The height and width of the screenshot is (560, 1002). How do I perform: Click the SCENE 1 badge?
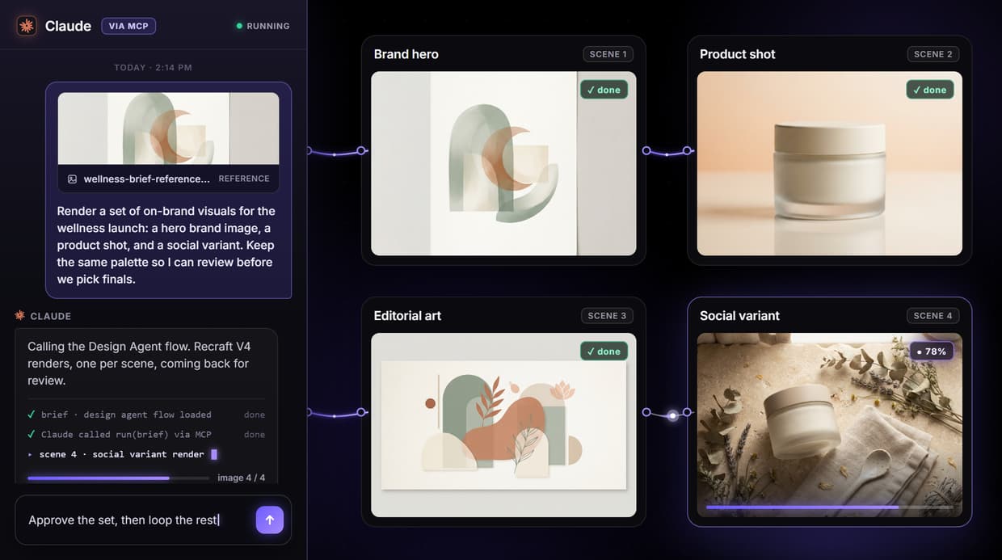(x=608, y=54)
